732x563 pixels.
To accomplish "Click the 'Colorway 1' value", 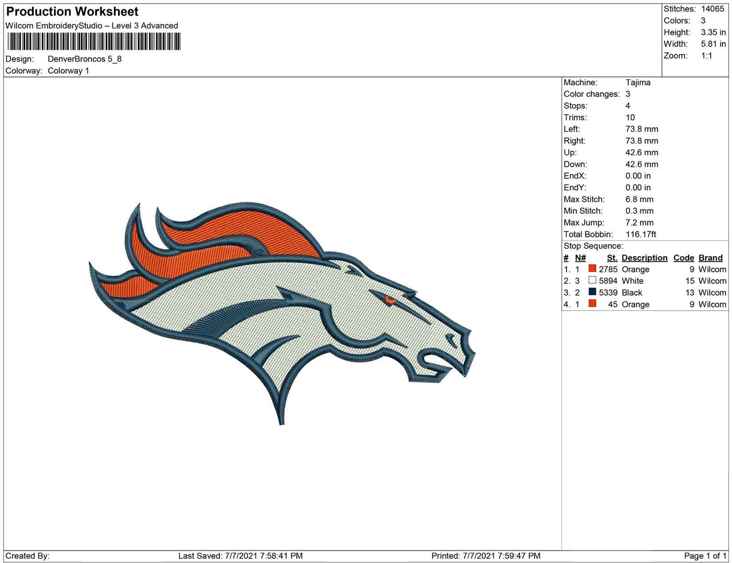I will [68, 70].
